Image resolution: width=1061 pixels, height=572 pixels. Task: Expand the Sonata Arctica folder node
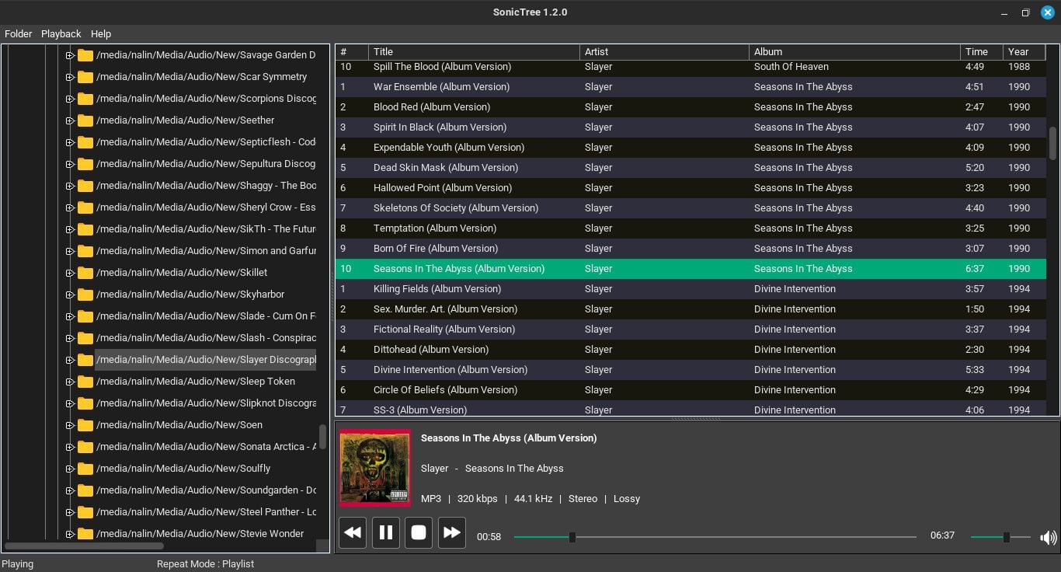pos(69,447)
